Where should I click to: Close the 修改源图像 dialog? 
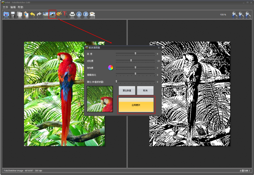point(159,47)
